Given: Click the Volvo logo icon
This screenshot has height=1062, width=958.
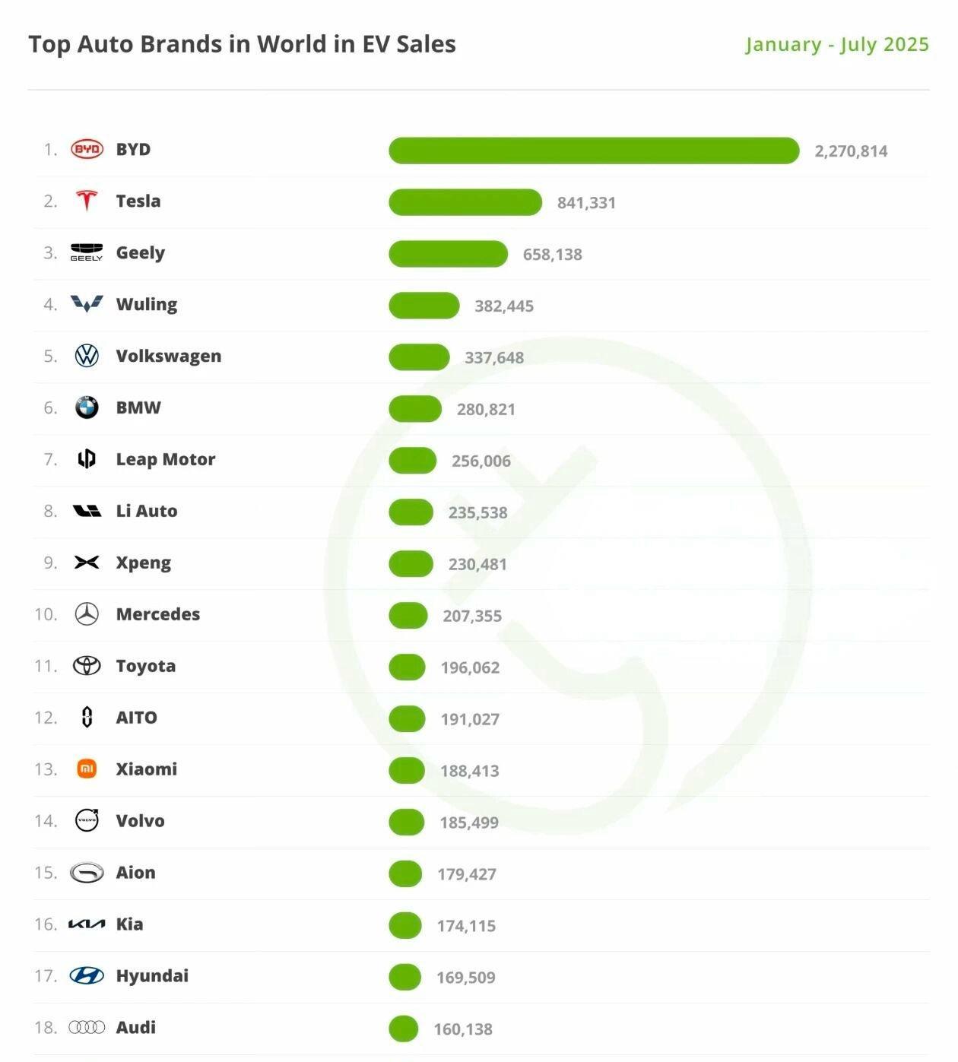Looking at the screenshot, I should point(87,820).
